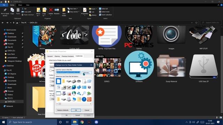Collapse the ribbon with the chevron
Screen dimensions: 223x125
(218, 5)
